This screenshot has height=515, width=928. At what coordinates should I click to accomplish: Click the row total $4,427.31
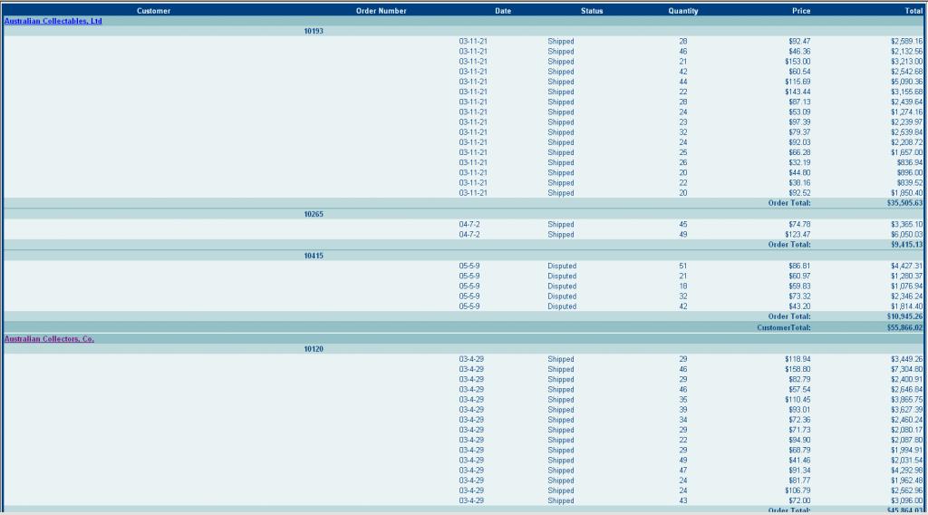point(906,265)
